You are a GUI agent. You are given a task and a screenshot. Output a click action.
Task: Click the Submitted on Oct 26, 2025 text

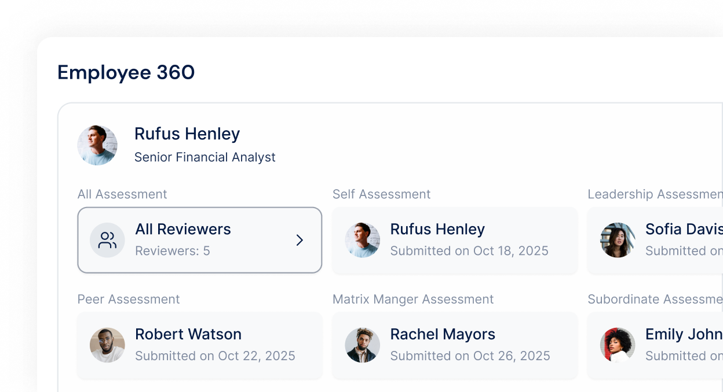(470, 356)
